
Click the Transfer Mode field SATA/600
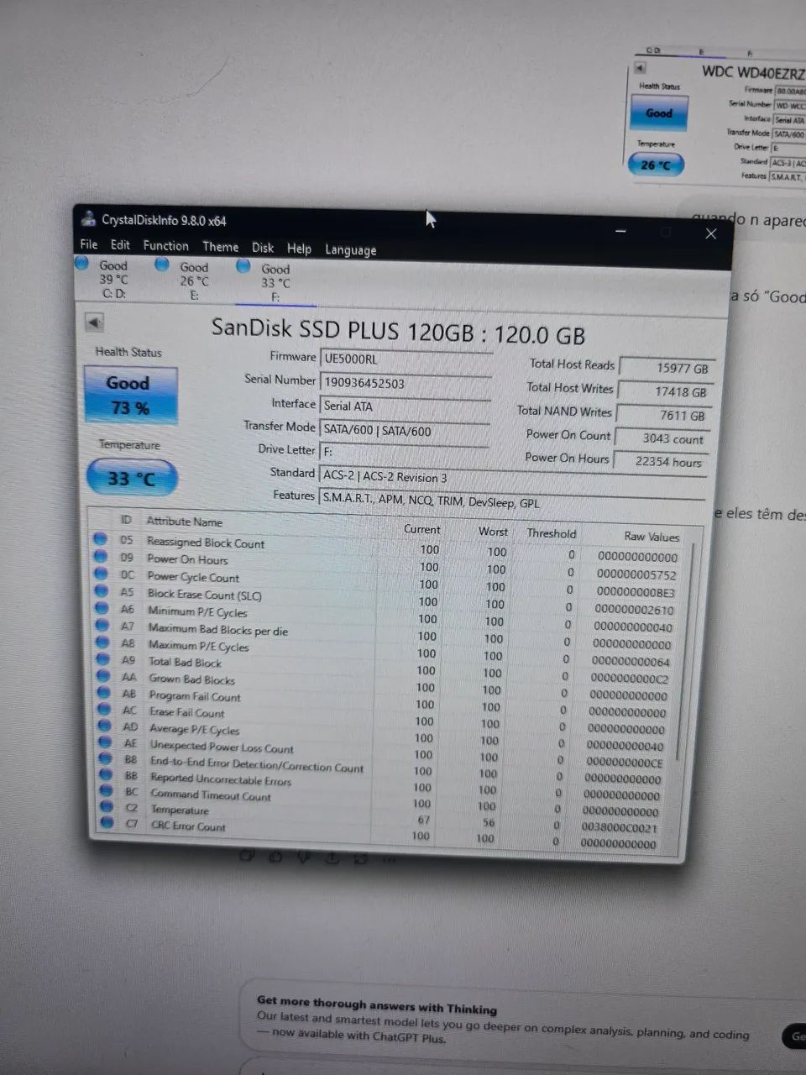click(x=405, y=431)
